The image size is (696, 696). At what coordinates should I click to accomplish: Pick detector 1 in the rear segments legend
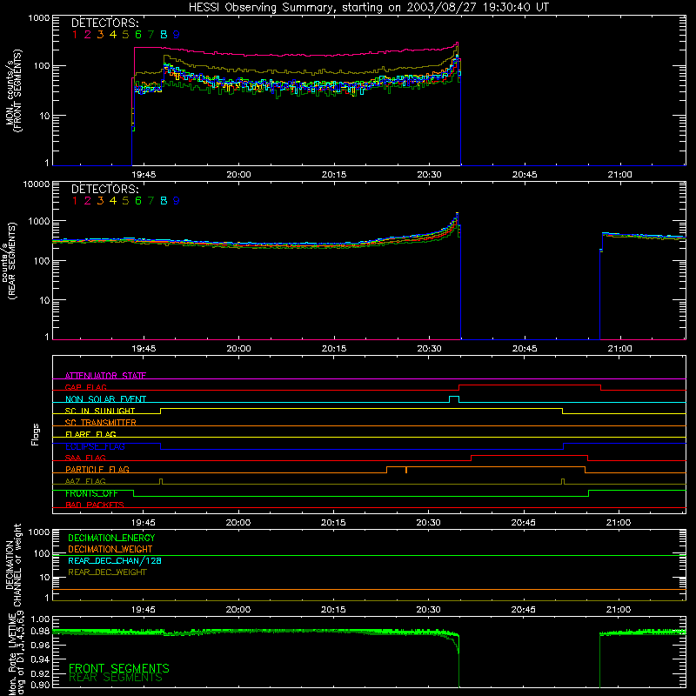tap(75, 201)
